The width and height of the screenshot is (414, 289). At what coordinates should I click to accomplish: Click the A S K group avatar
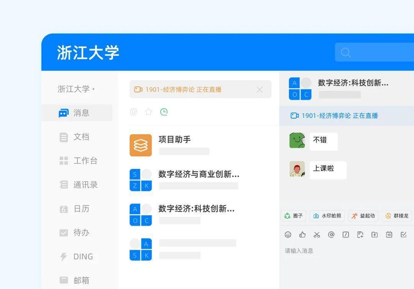[141, 249]
